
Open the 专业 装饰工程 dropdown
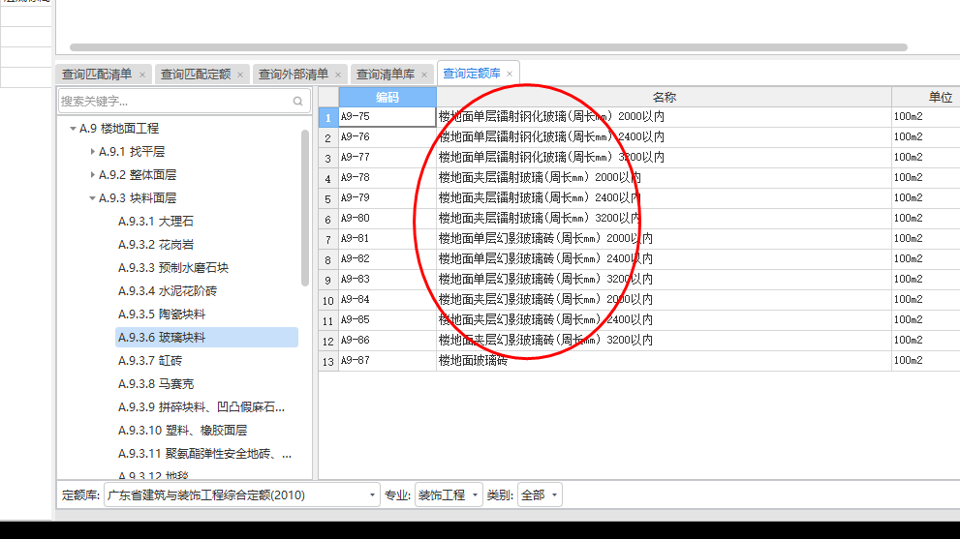point(449,494)
